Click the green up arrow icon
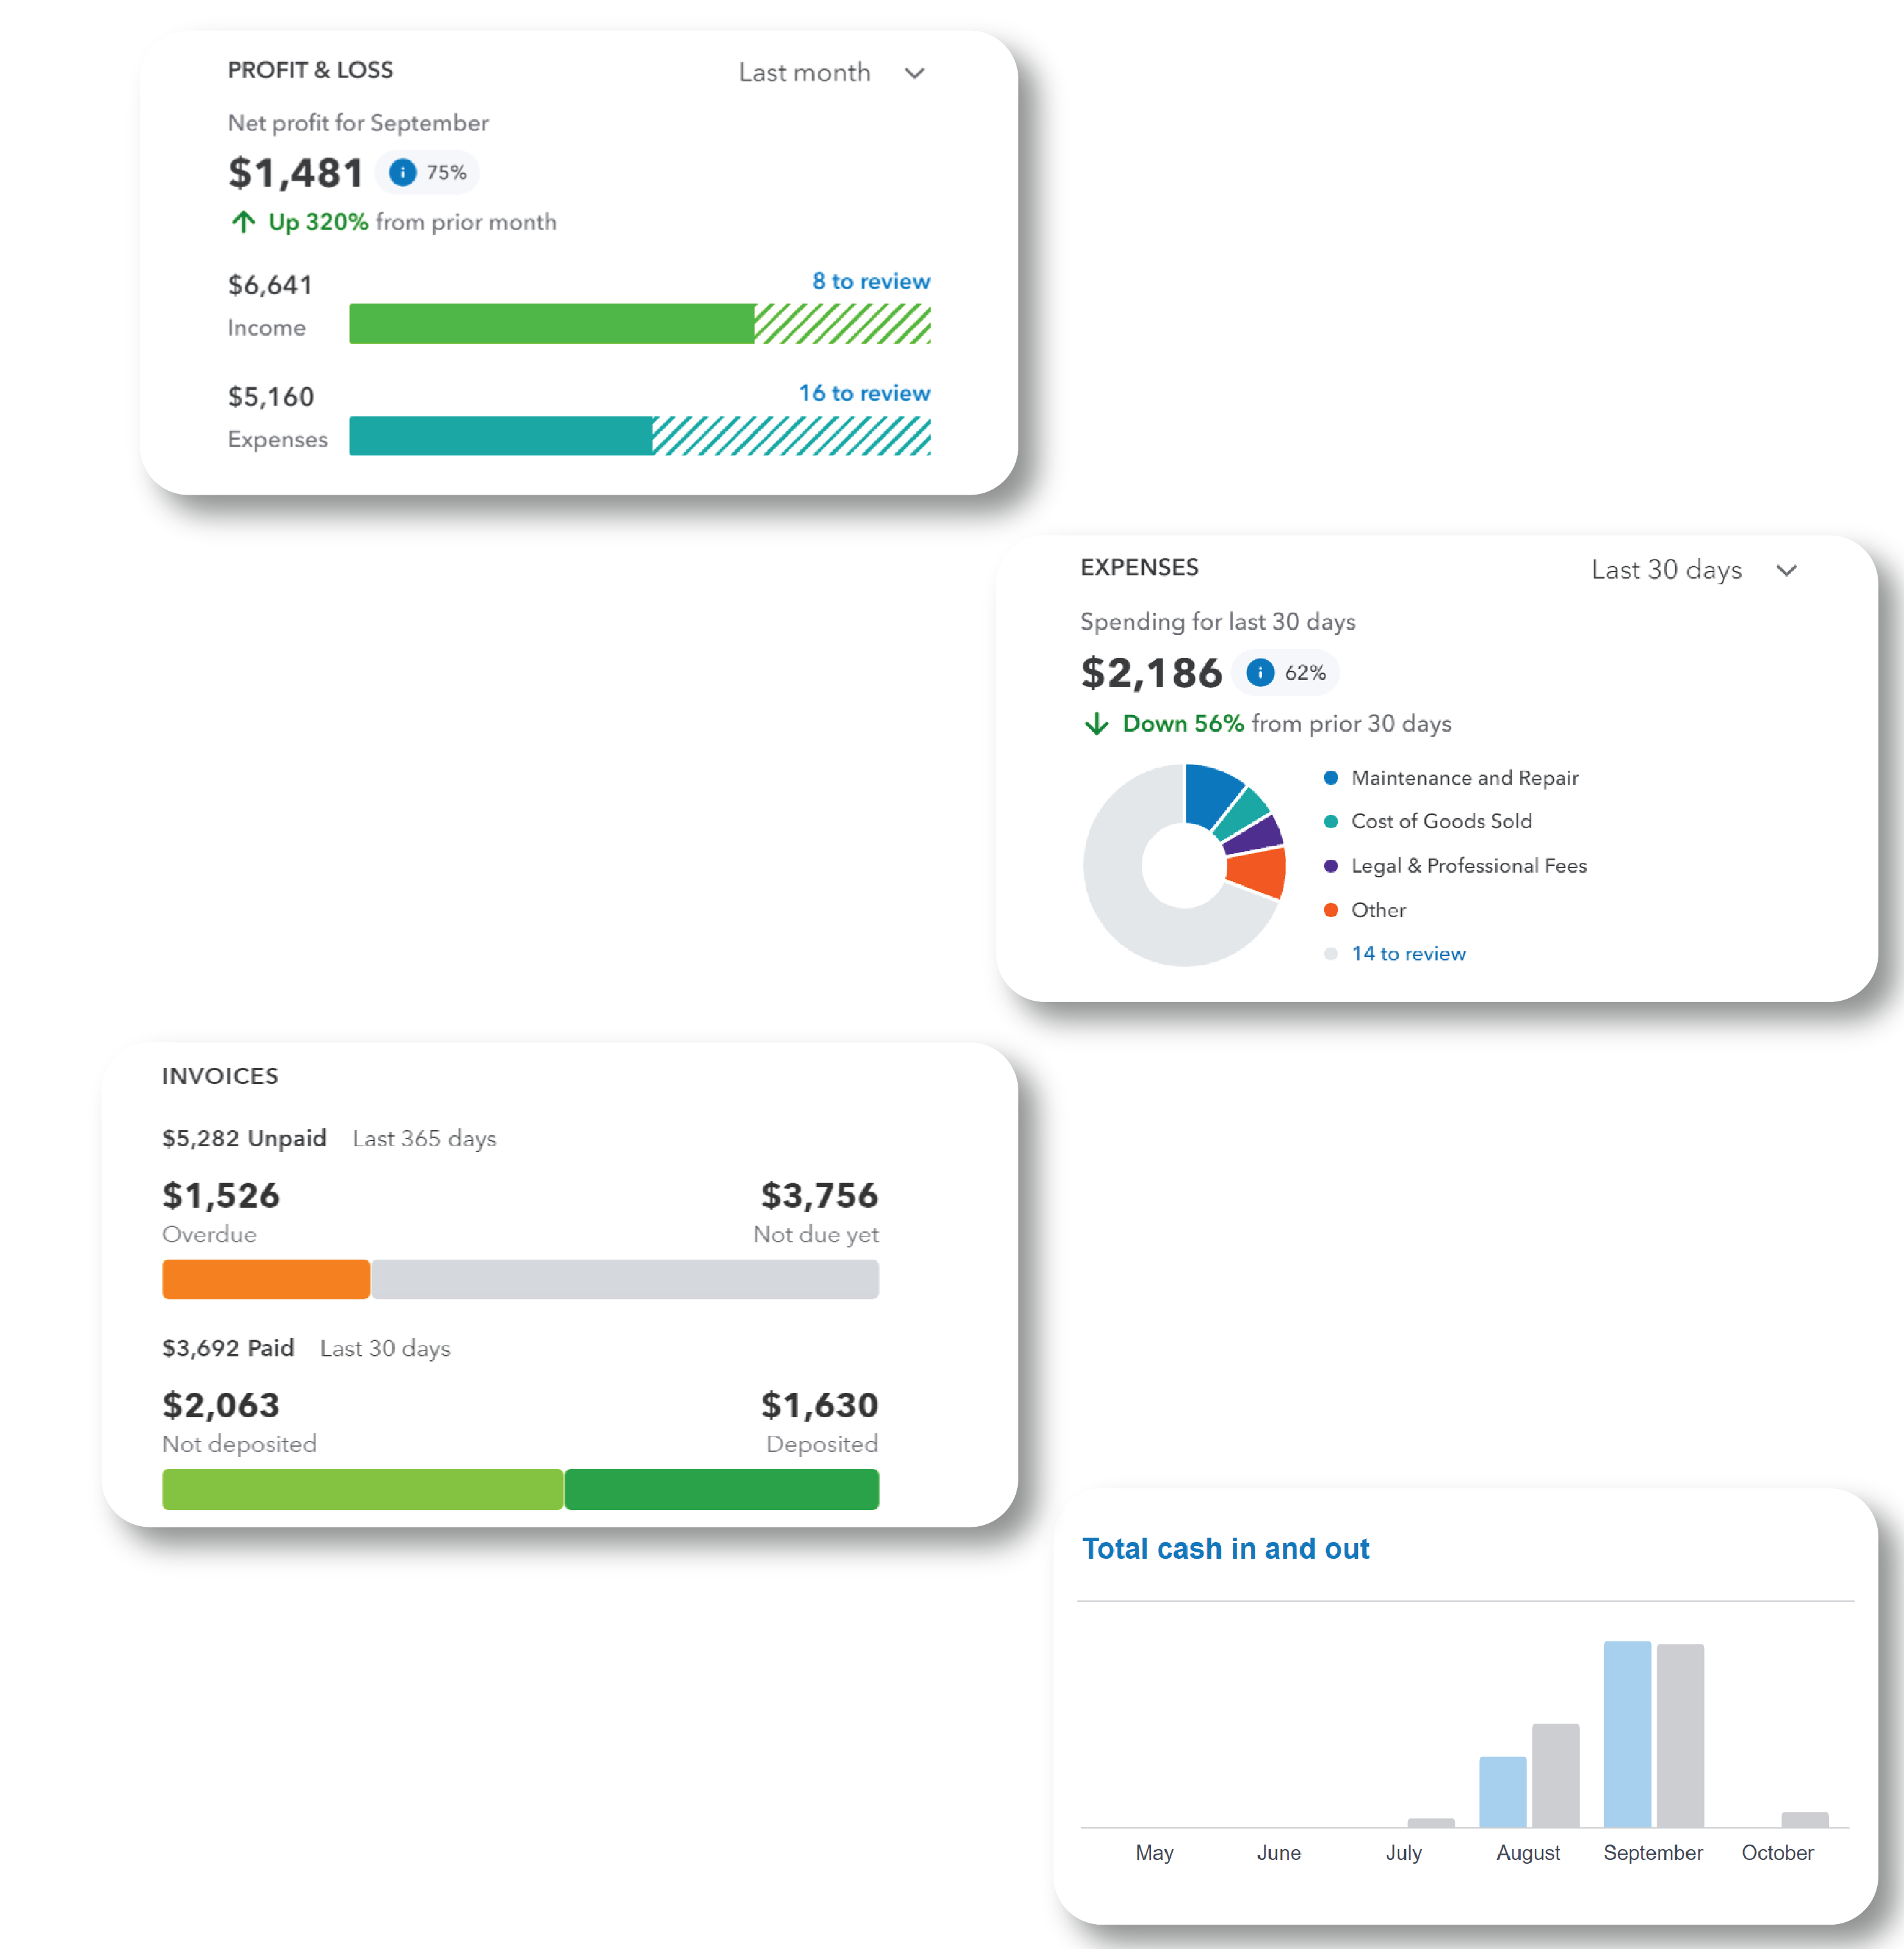 pos(243,222)
